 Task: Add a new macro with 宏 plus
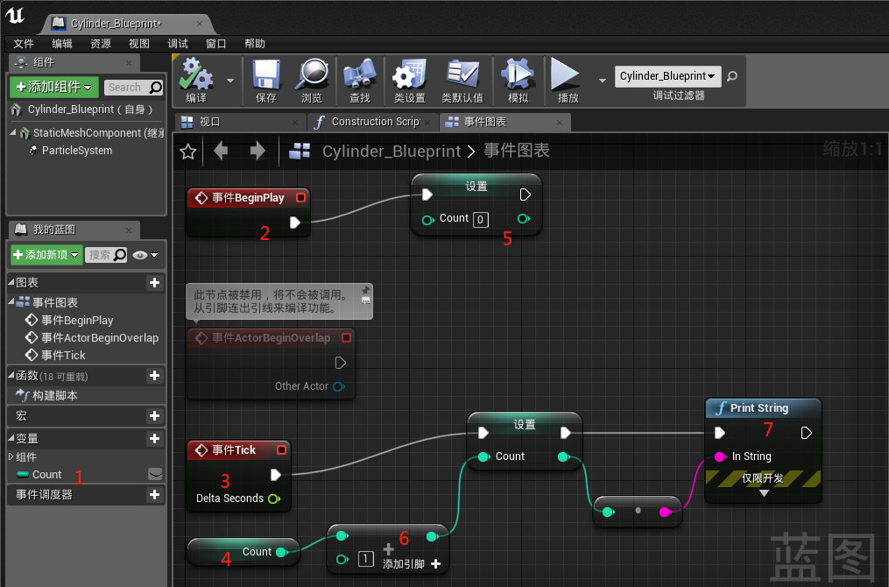(154, 416)
